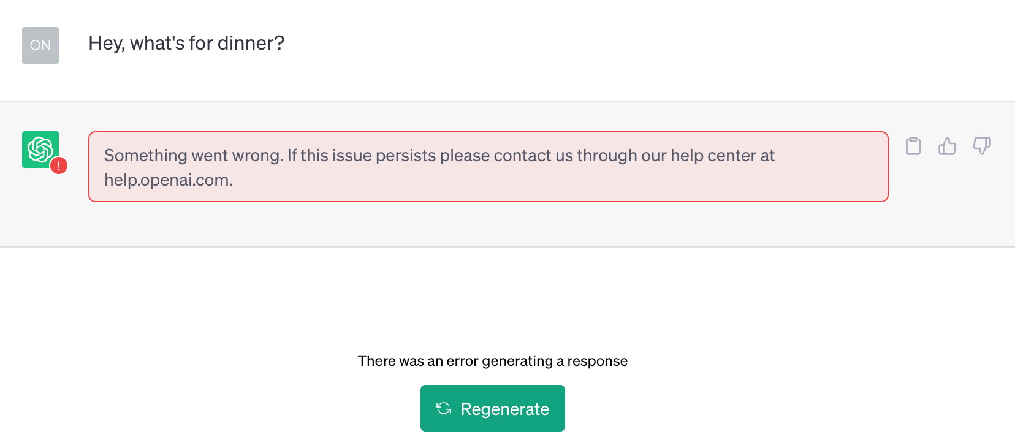Click 'There was an error generating a response' text
The image size is (1015, 445).
493,361
